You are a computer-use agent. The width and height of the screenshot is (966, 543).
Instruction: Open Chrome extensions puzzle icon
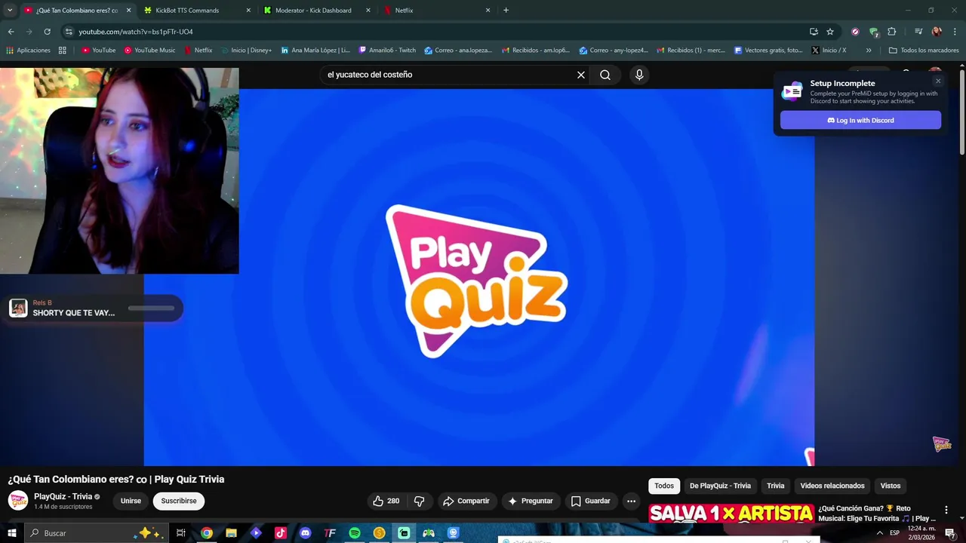pos(892,32)
